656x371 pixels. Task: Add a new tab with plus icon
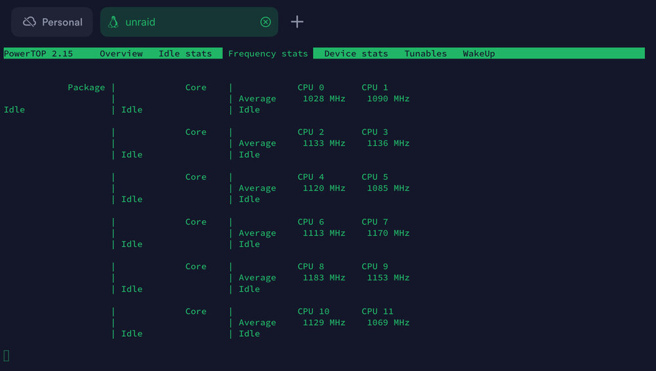coord(297,22)
